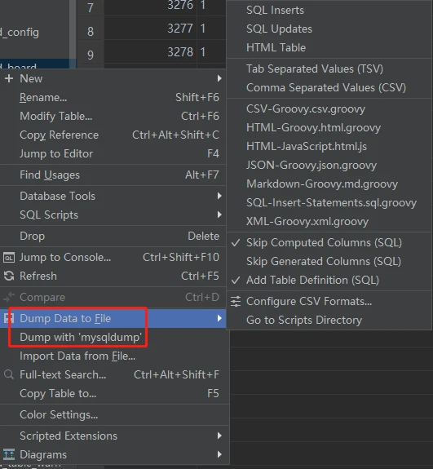Viewport: 433px width, 469px height.
Task: Expand the SQL Scripts submenu arrow
Action: pos(220,215)
